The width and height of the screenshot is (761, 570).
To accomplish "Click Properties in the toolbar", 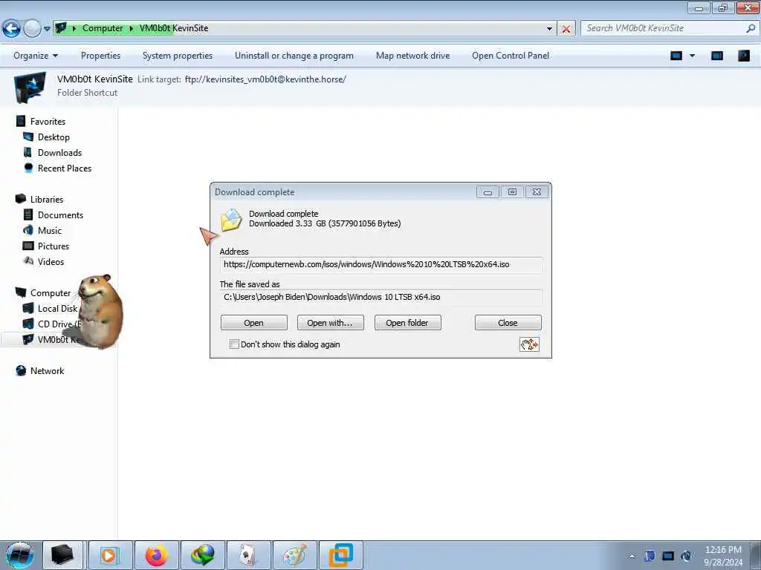I will 100,56.
